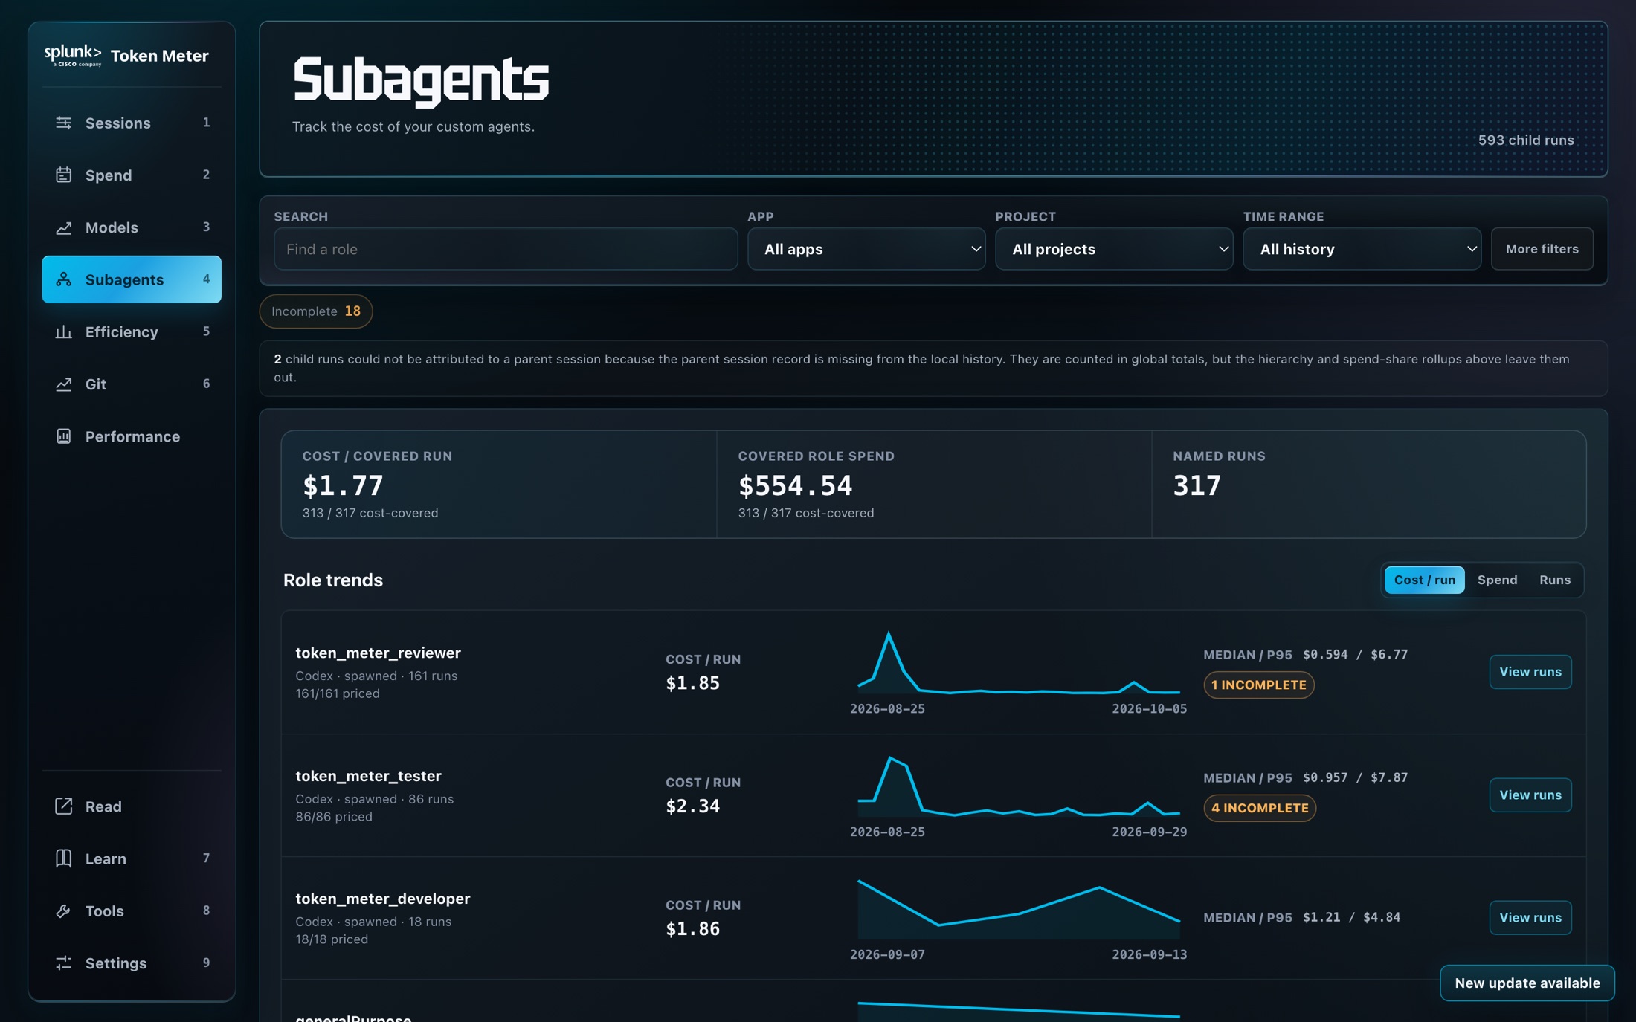This screenshot has width=1636, height=1022.
Task: Click the 2026-09-29 date label
Action: tap(1149, 832)
